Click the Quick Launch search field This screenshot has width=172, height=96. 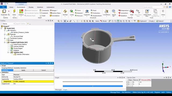(x=153, y=7)
